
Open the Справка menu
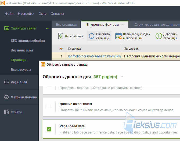57,14
